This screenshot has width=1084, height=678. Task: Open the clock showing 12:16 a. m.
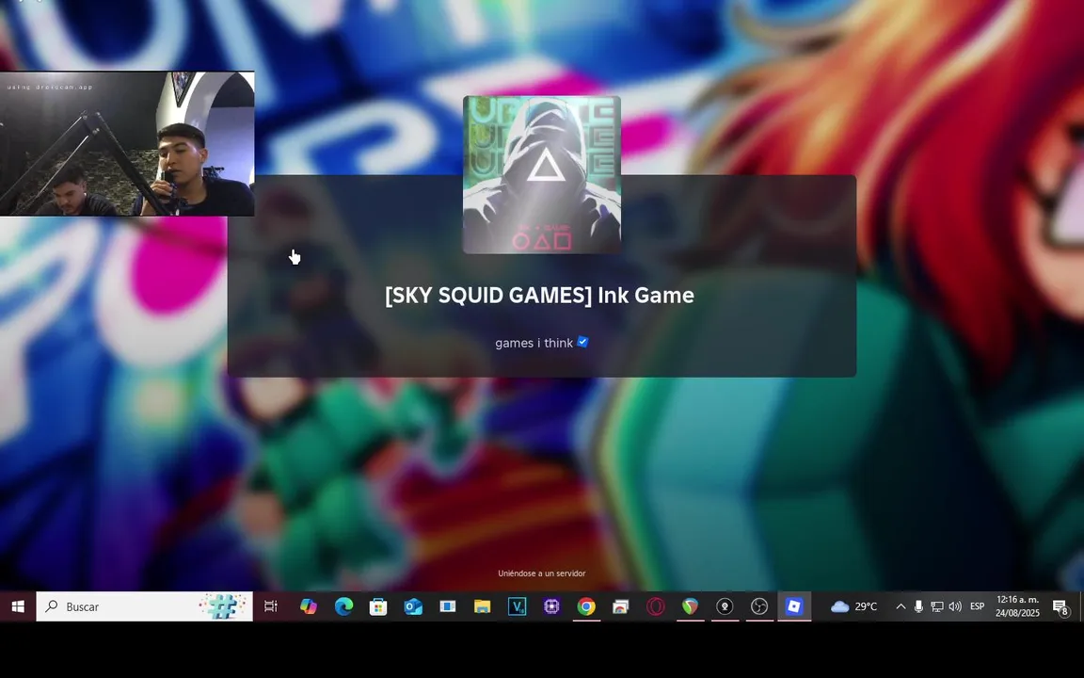tap(1017, 606)
